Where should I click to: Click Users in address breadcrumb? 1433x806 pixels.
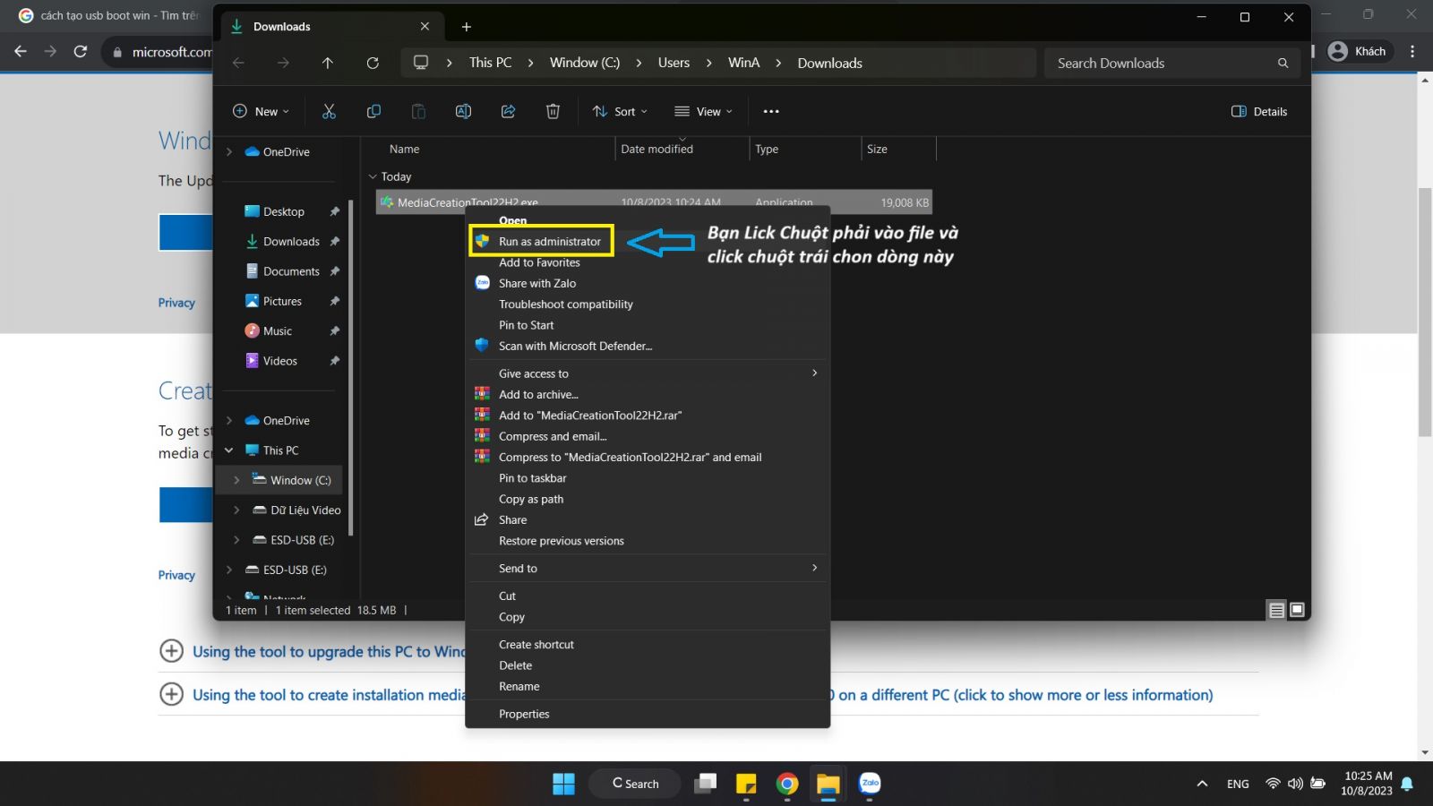click(x=674, y=63)
